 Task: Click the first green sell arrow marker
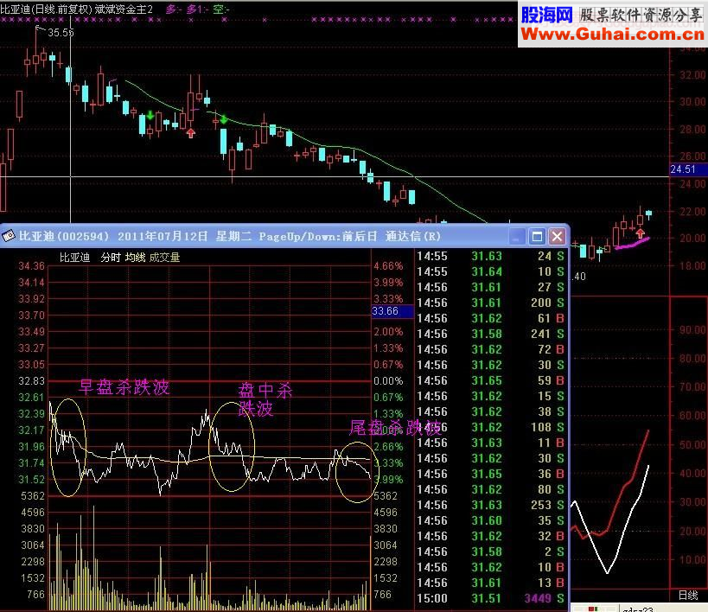150,116
